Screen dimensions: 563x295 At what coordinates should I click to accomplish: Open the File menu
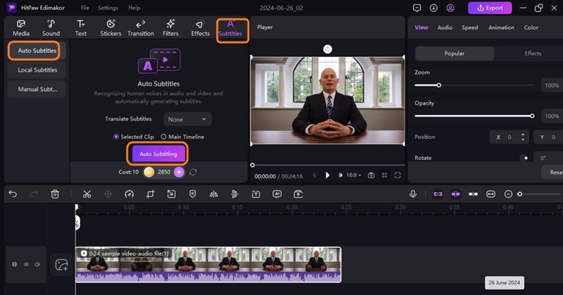(85, 8)
